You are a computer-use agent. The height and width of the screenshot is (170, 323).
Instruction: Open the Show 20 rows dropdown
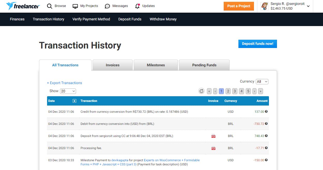[x=68, y=91]
